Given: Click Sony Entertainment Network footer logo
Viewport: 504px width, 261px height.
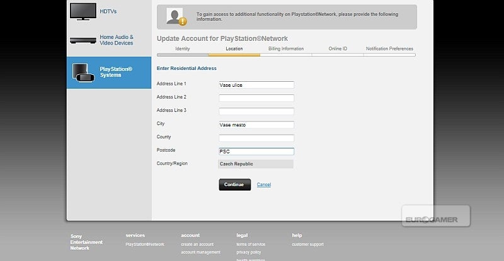Looking at the screenshot, I should coord(86,242).
